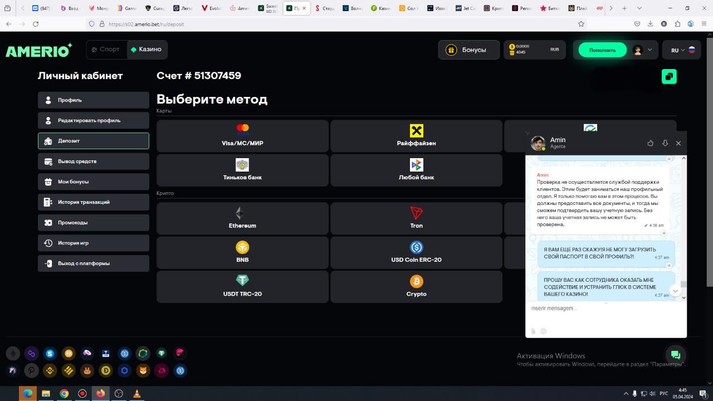Click attachment paperclip icon in chat
Screen dimensions: 713x401
[533, 331]
